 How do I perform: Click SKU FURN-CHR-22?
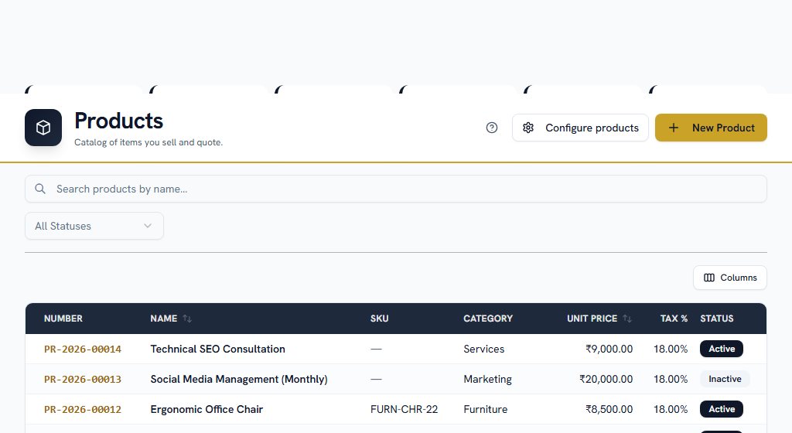pyautogui.click(x=404, y=409)
